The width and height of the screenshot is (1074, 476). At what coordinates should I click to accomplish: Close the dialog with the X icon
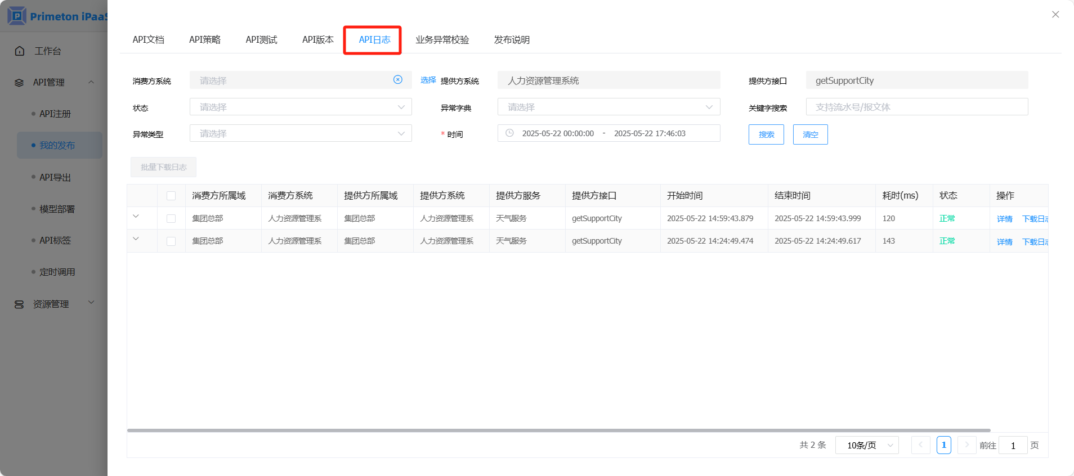click(x=1055, y=15)
